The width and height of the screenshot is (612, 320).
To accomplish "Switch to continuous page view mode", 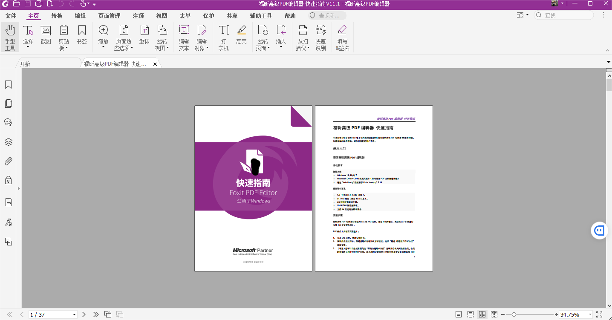I will (x=471, y=314).
